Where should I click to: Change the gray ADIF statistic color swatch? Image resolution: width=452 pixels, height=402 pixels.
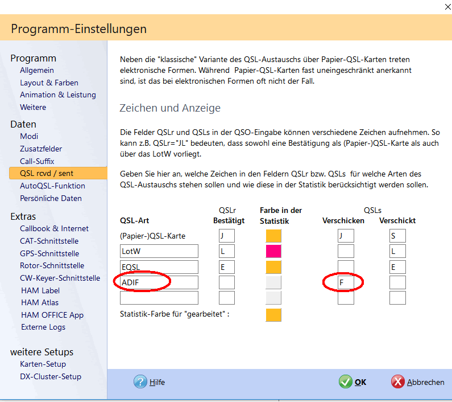point(273,282)
